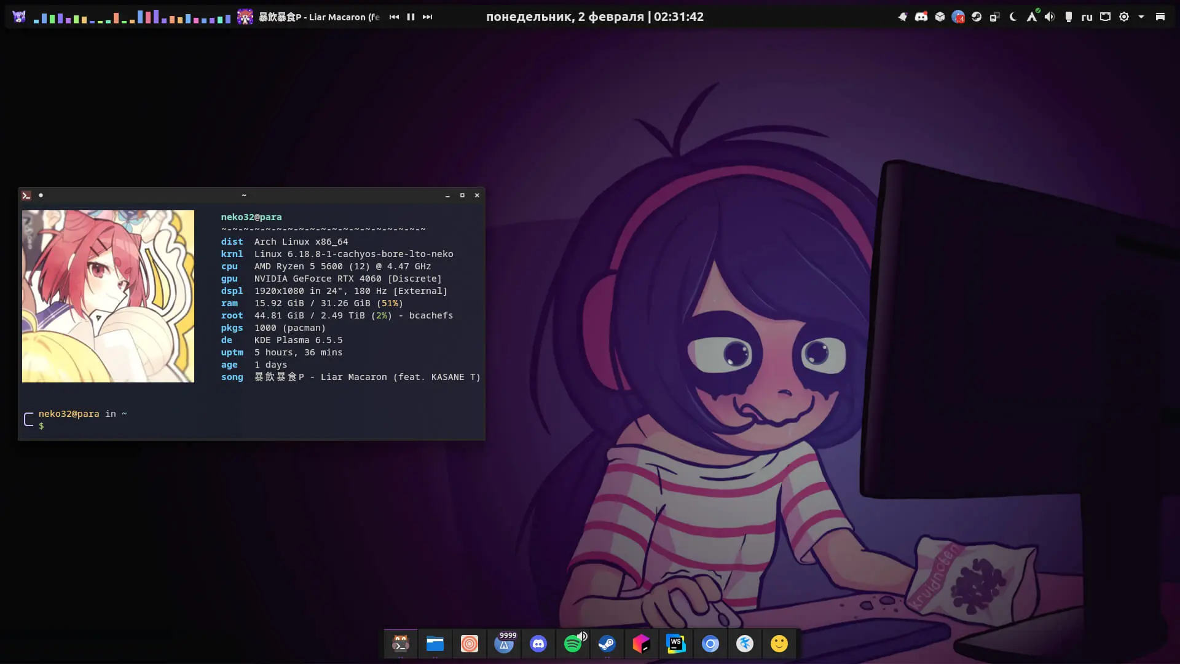This screenshot has width=1180, height=664.
Task: Click the cat logo in the top-left corner
Action: 18,17
